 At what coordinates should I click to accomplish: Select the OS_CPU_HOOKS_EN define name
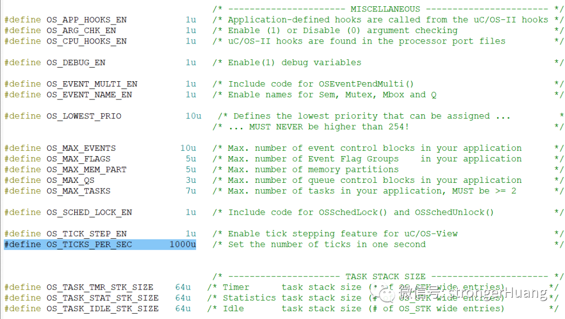point(86,41)
